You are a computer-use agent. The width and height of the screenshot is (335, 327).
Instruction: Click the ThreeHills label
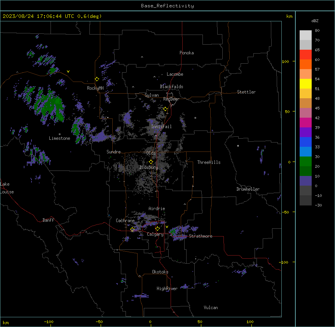click(x=209, y=162)
